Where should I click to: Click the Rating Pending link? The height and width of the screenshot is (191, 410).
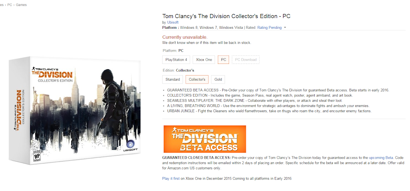pos(269,28)
